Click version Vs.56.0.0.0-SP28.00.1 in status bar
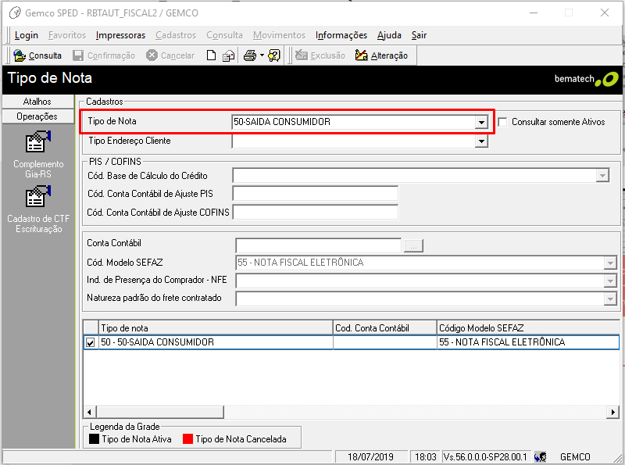 point(485,457)
